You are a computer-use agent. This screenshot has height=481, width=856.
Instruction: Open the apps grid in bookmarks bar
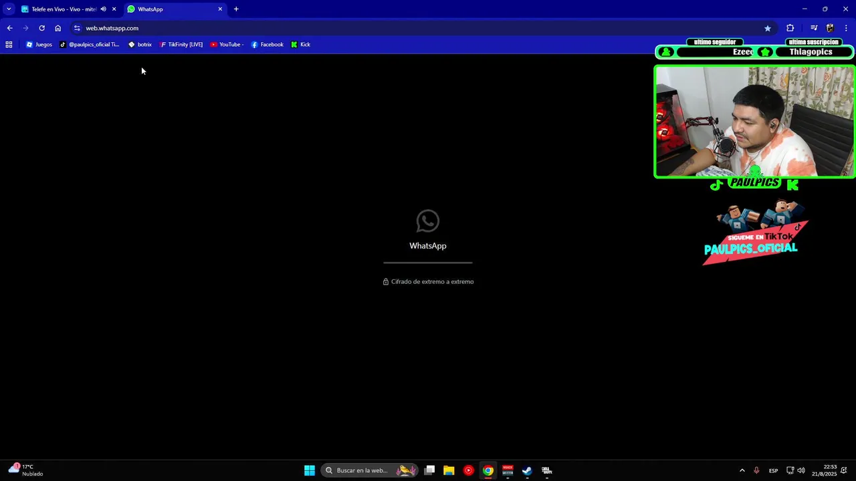(9, 45)
